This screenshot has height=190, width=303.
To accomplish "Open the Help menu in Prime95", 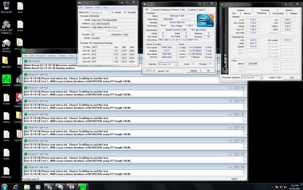I will point(71,56).
